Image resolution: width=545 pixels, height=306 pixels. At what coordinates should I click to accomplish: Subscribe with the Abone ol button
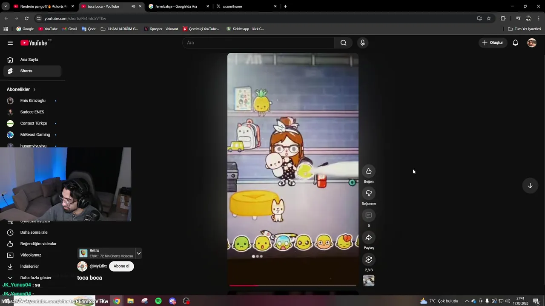[x=121, y=266]
